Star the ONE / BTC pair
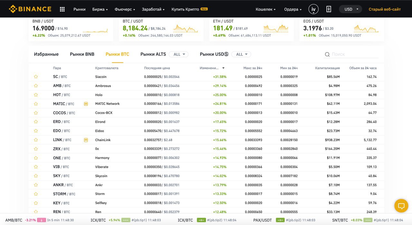412x225 pixels. pos(36,158)
